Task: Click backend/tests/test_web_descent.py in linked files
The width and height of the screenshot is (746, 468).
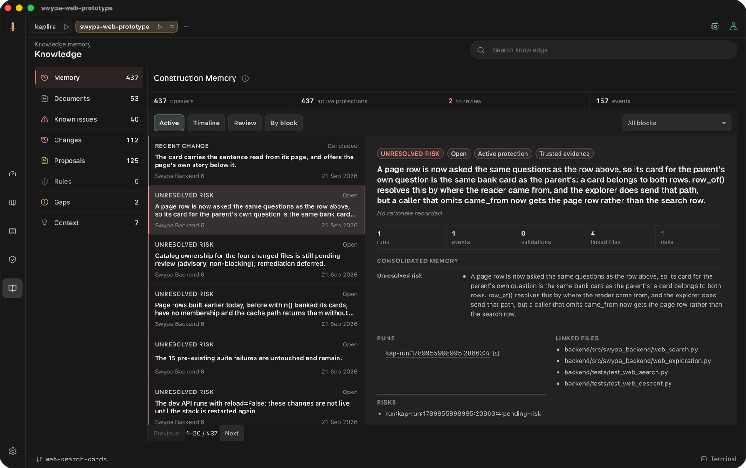Action: (618, 384)
